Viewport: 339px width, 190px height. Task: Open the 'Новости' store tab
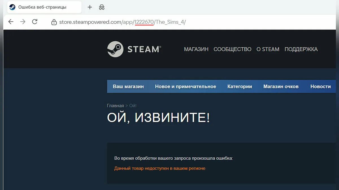321,86
